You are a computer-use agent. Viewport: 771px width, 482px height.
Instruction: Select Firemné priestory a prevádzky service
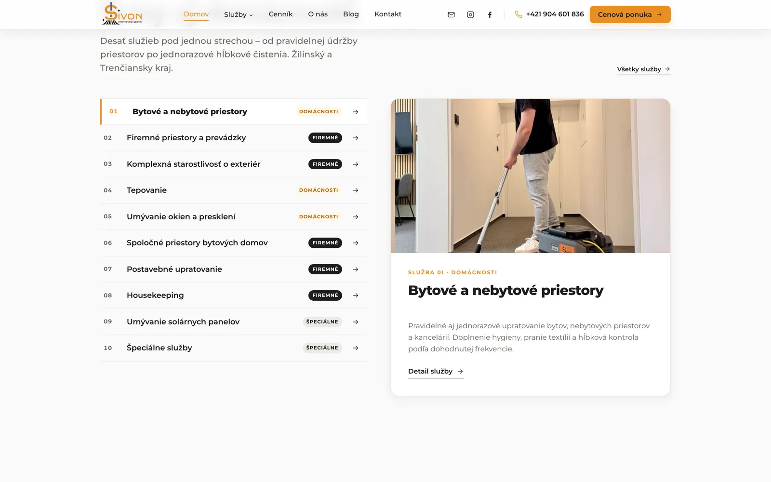click(234, 138)
